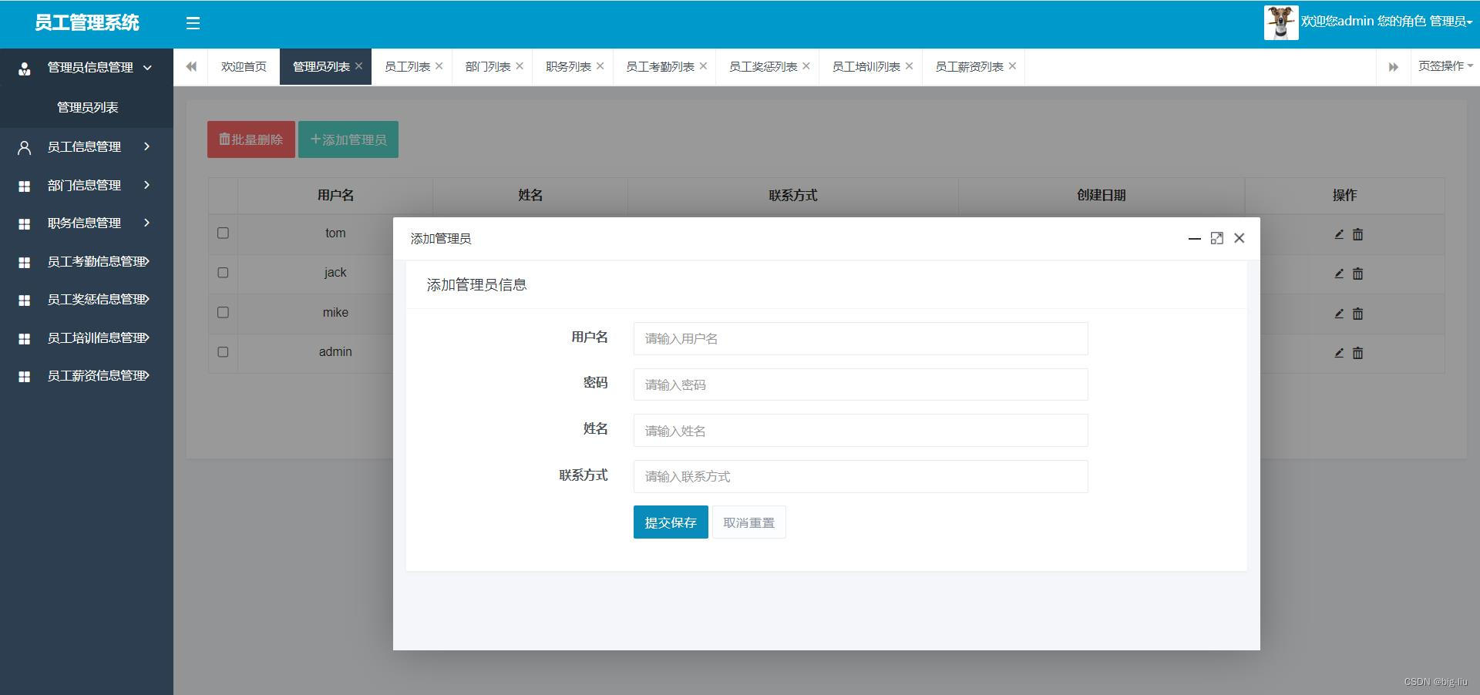Maximize the 添加管理员 dialog
This screenshot has height=695, width=1480.
pos(1216,238)
